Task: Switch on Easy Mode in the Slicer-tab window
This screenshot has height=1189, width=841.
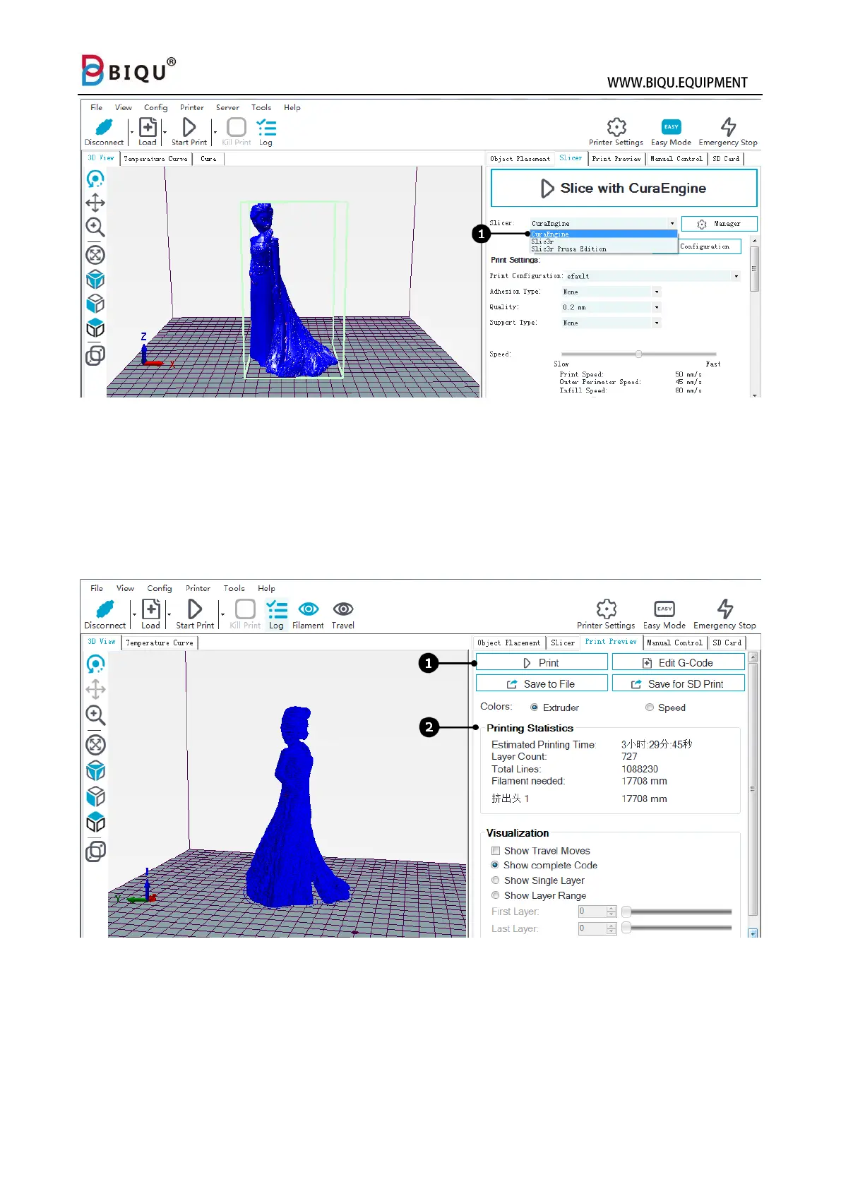Action: 671,127
